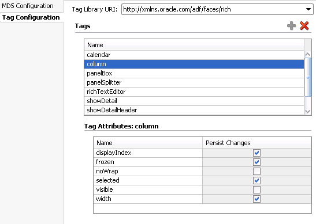The image size is (316, 224).
Task: Select showDetail tag row
Action: click(x=194, y=101)
